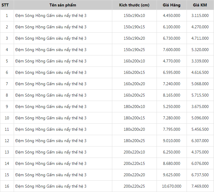Select row number 12 cell
The height and width of the screenshot is (192, 214).
7,141
